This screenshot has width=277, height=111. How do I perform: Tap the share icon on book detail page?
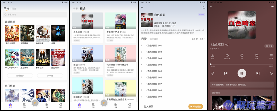pyautogui.click(x=204, y=8)
